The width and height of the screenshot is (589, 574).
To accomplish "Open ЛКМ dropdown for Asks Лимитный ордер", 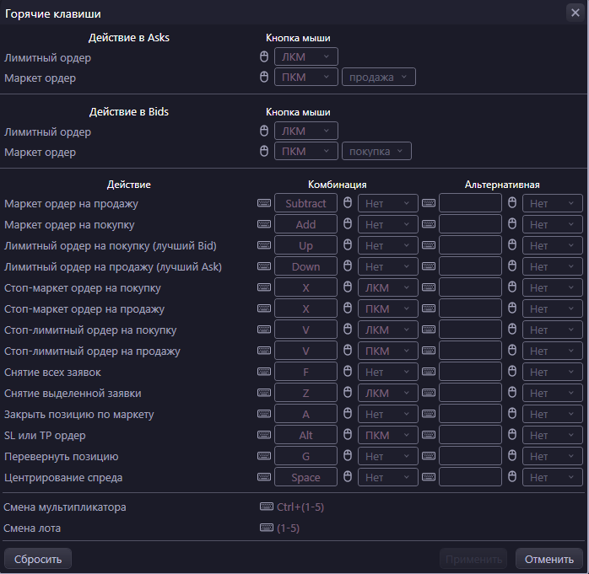I will pyautogui.click(x=305, y=57).
